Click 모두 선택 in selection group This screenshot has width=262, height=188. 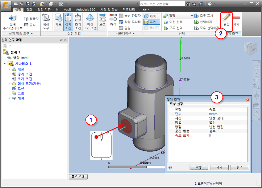click(173, 28)
